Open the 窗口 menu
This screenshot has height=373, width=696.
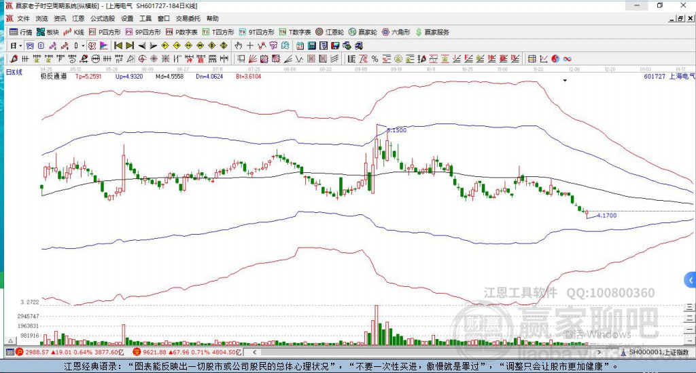click(164, 18)
